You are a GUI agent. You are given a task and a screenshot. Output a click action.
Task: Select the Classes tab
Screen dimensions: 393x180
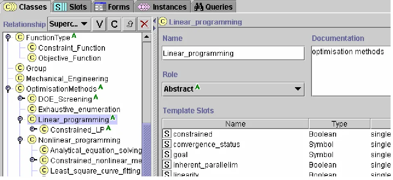pyautogui.click(x=25, y=7)
